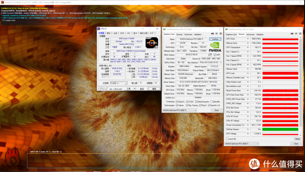Open hamburger menu in middle GPU-Z Graphics Card window
The height and width of the screenshot is (172, 305).
pos(221,34)
